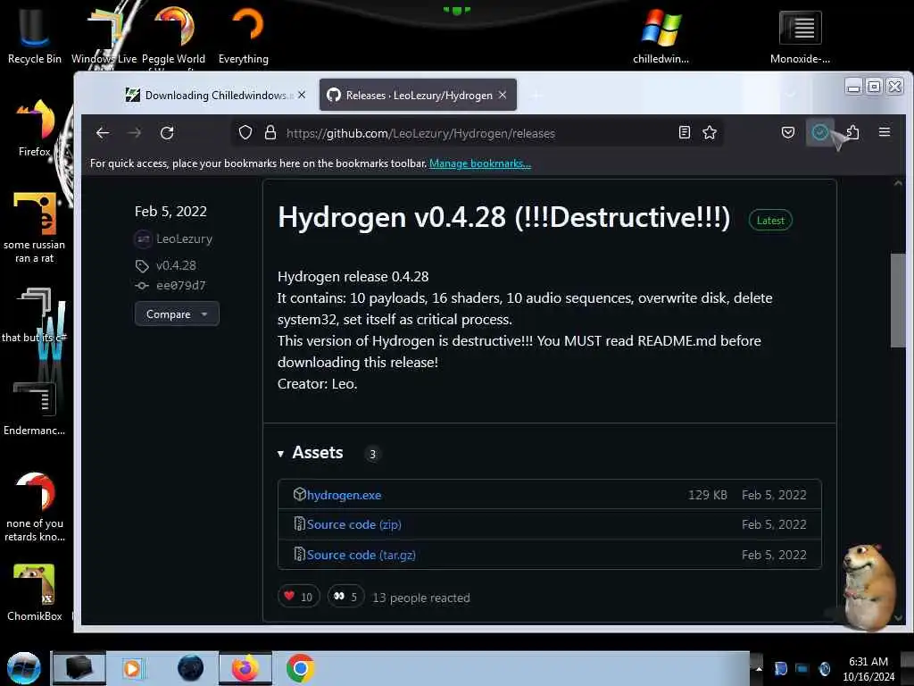Open commit ee079d7

(180, 286)
